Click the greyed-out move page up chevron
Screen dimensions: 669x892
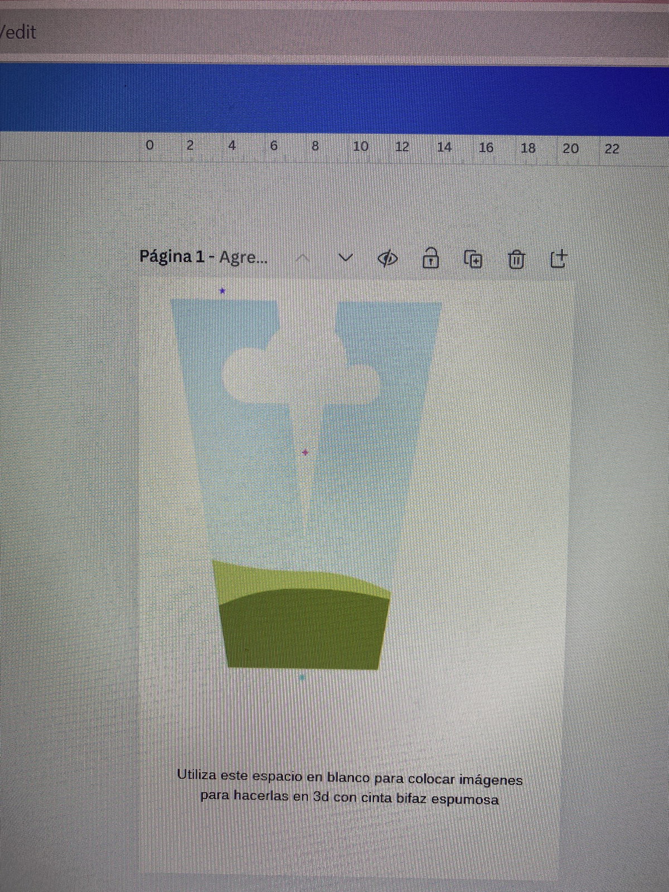303,258
